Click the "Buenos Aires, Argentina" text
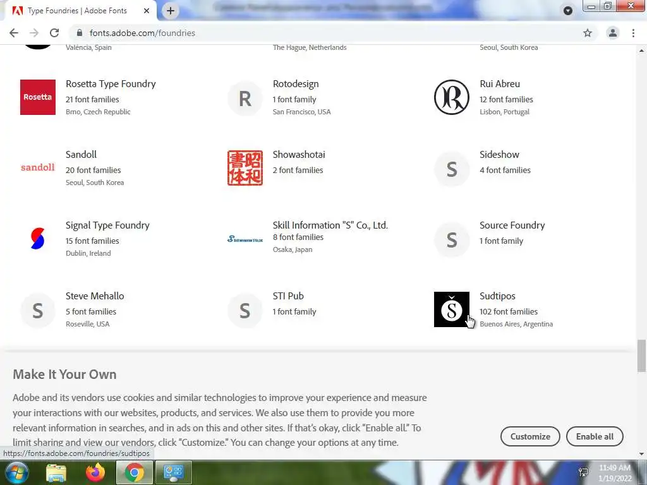 point(516,324)
